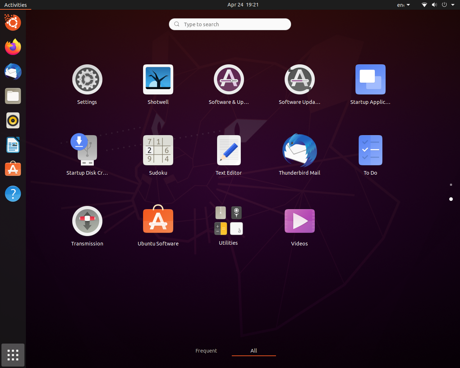460x368 pixels.
Task: Click the Wi-Fi network icon
Action: 424,5
